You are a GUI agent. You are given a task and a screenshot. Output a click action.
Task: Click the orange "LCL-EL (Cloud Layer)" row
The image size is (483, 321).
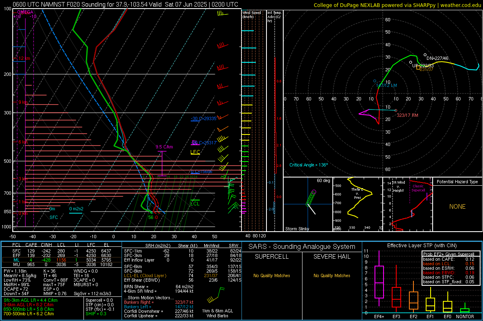click(145, 275)
